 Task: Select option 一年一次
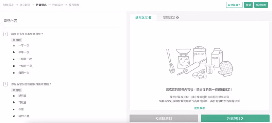(24, 45)
